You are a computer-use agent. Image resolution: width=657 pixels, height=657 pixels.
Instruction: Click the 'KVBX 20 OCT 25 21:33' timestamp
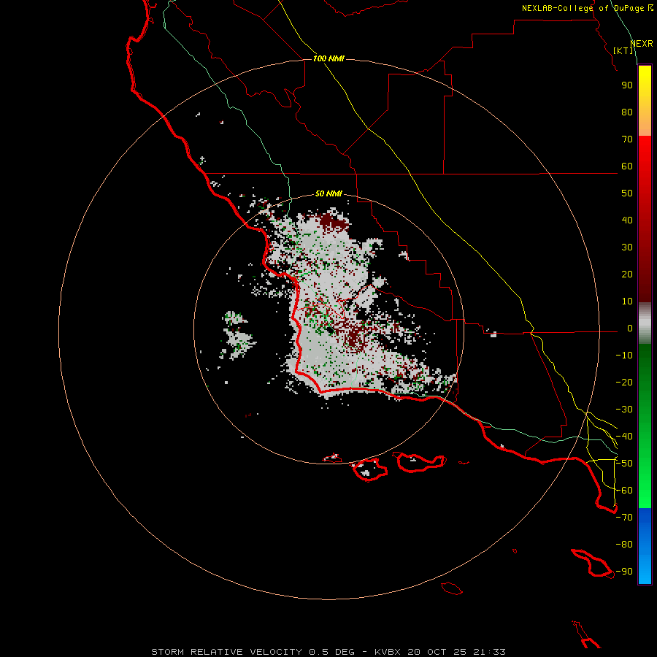click(440, 652)
